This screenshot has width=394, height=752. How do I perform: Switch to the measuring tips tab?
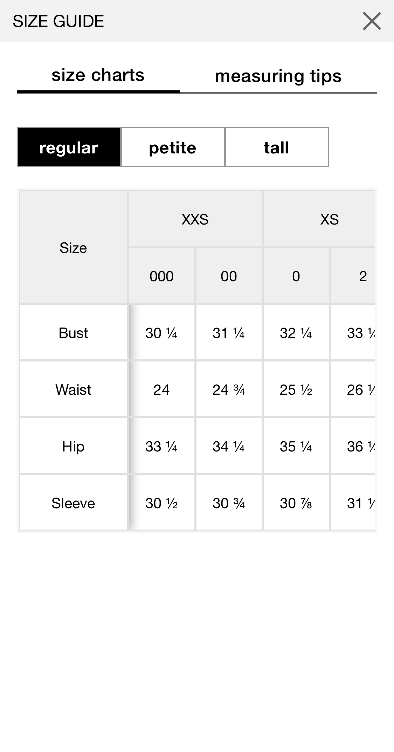point(278,76)
